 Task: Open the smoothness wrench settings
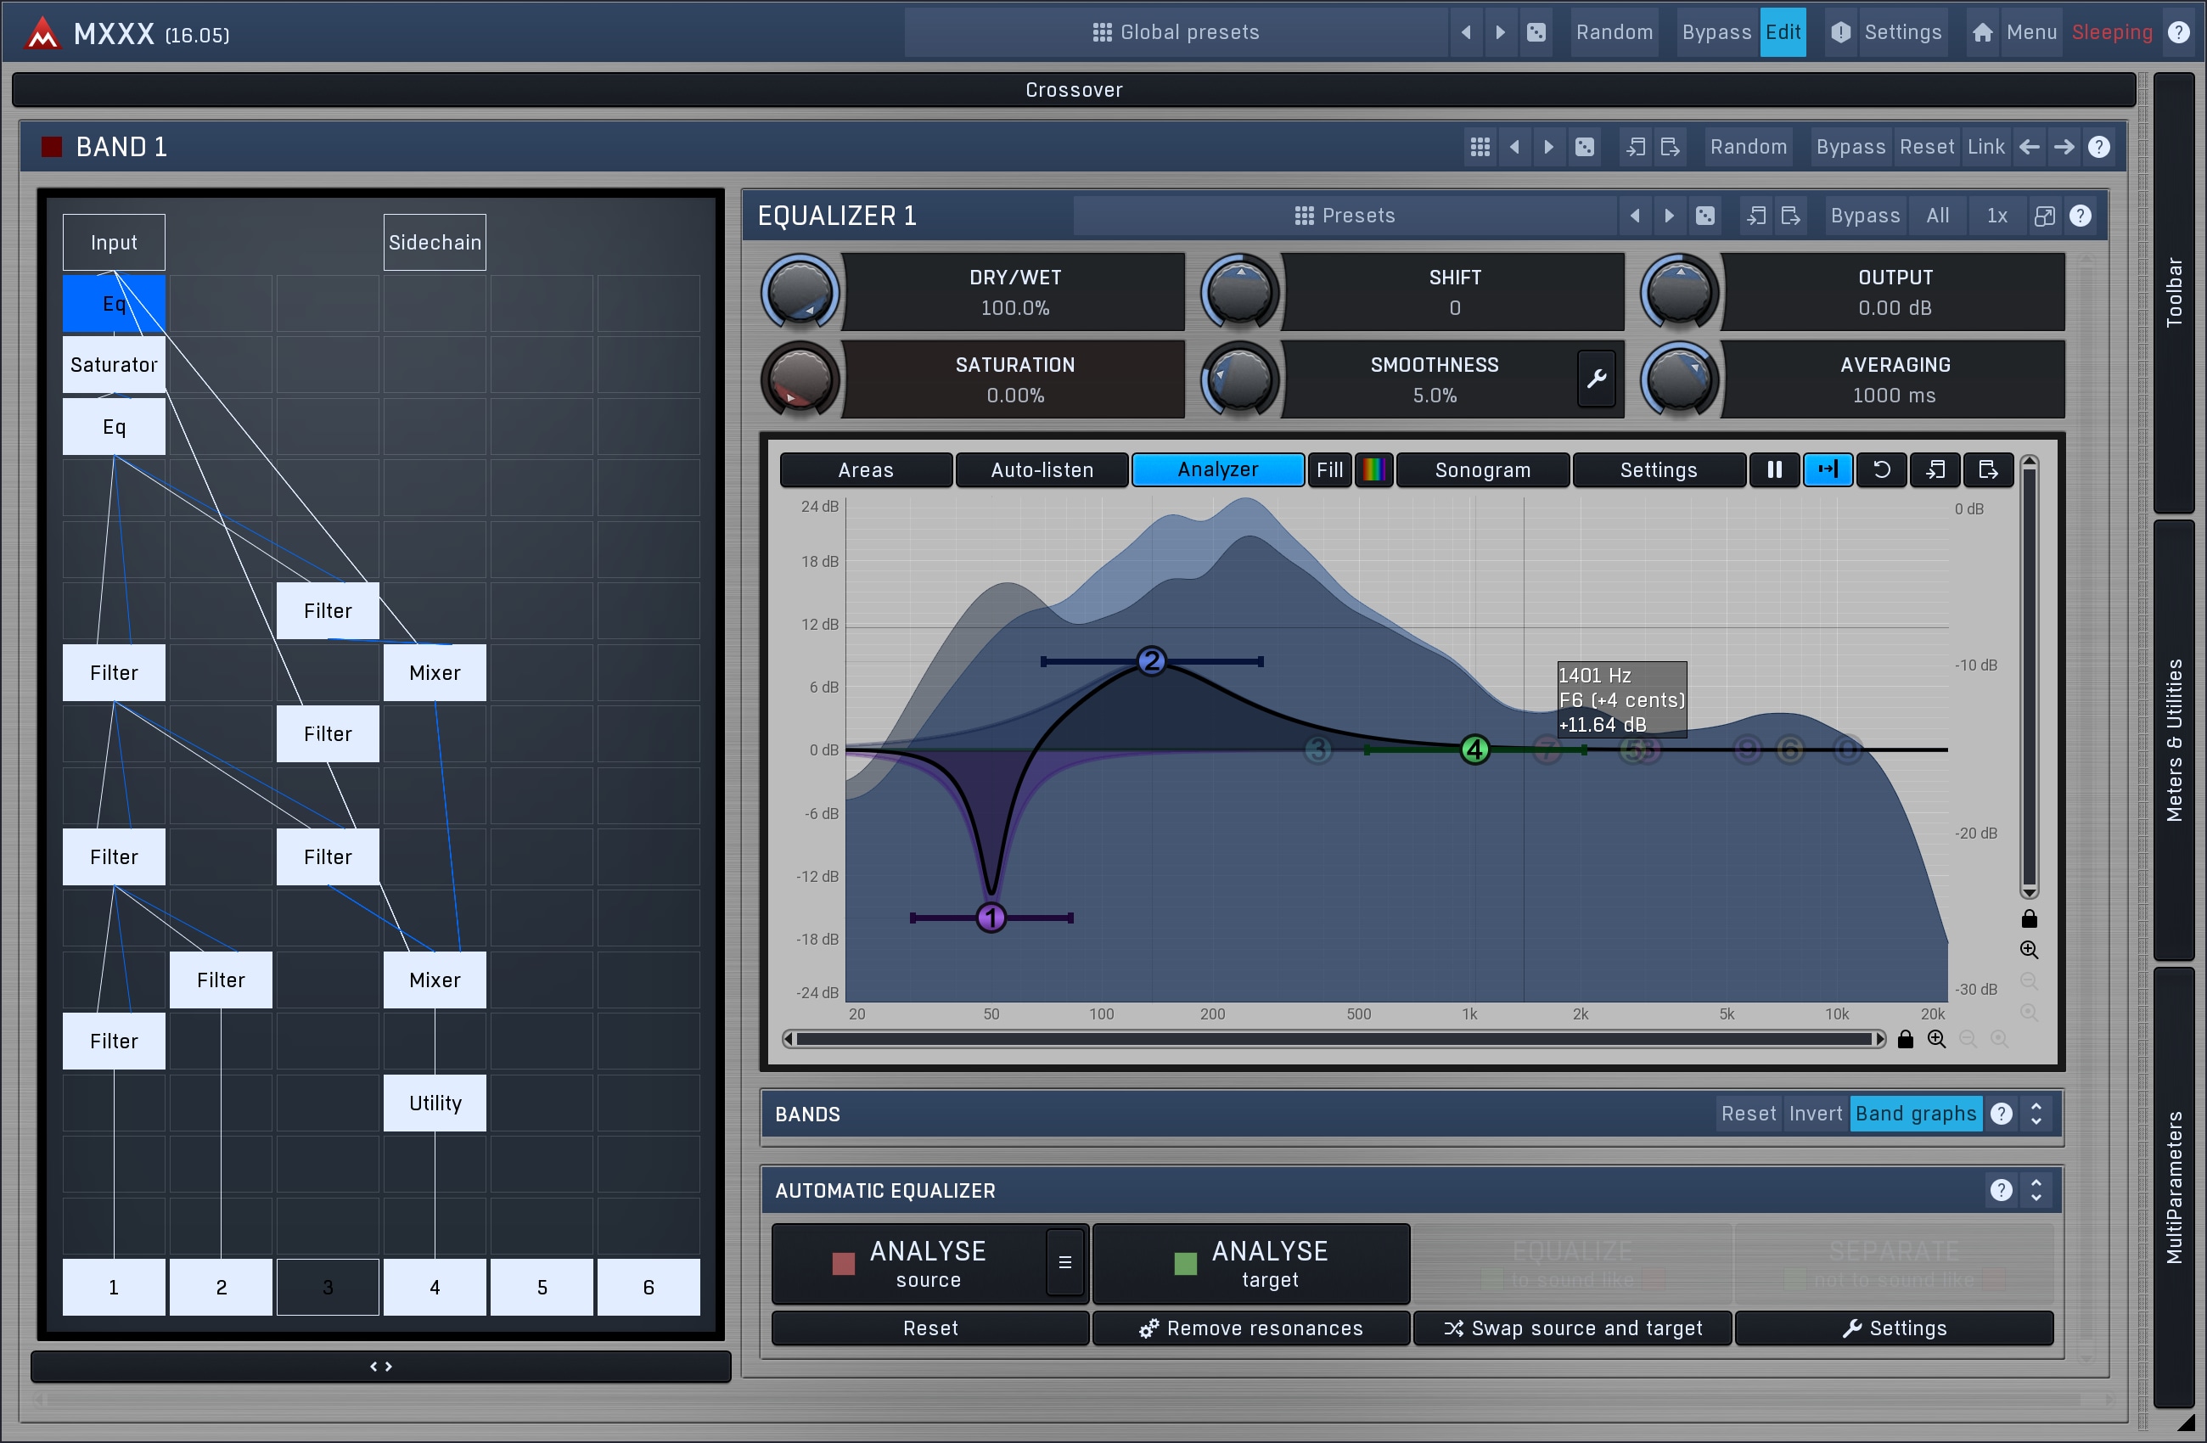pyautogui.click(x=1596, y=379)
